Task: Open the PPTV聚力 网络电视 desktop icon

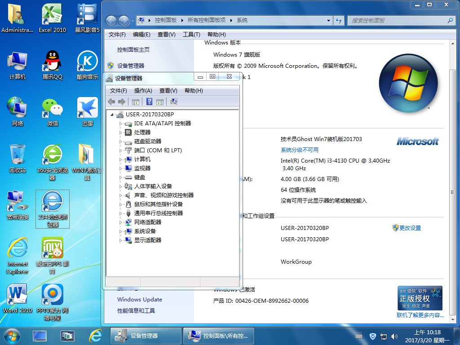Action: click(52, 302)
